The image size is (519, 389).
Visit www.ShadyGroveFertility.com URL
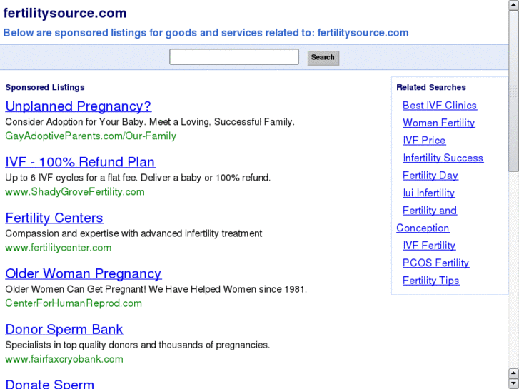[x=75, y=192]
